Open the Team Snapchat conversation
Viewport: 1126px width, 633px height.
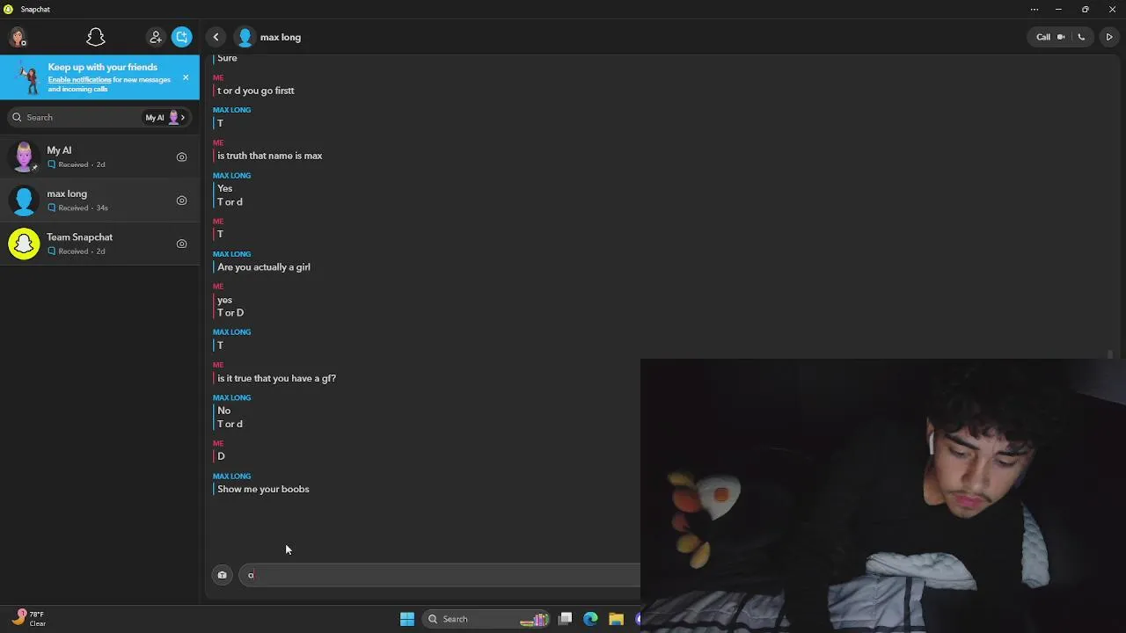(x=99, y=244)
